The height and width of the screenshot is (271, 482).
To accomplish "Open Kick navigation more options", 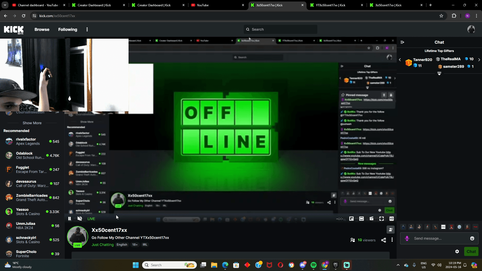I will (x=87, y=29).
